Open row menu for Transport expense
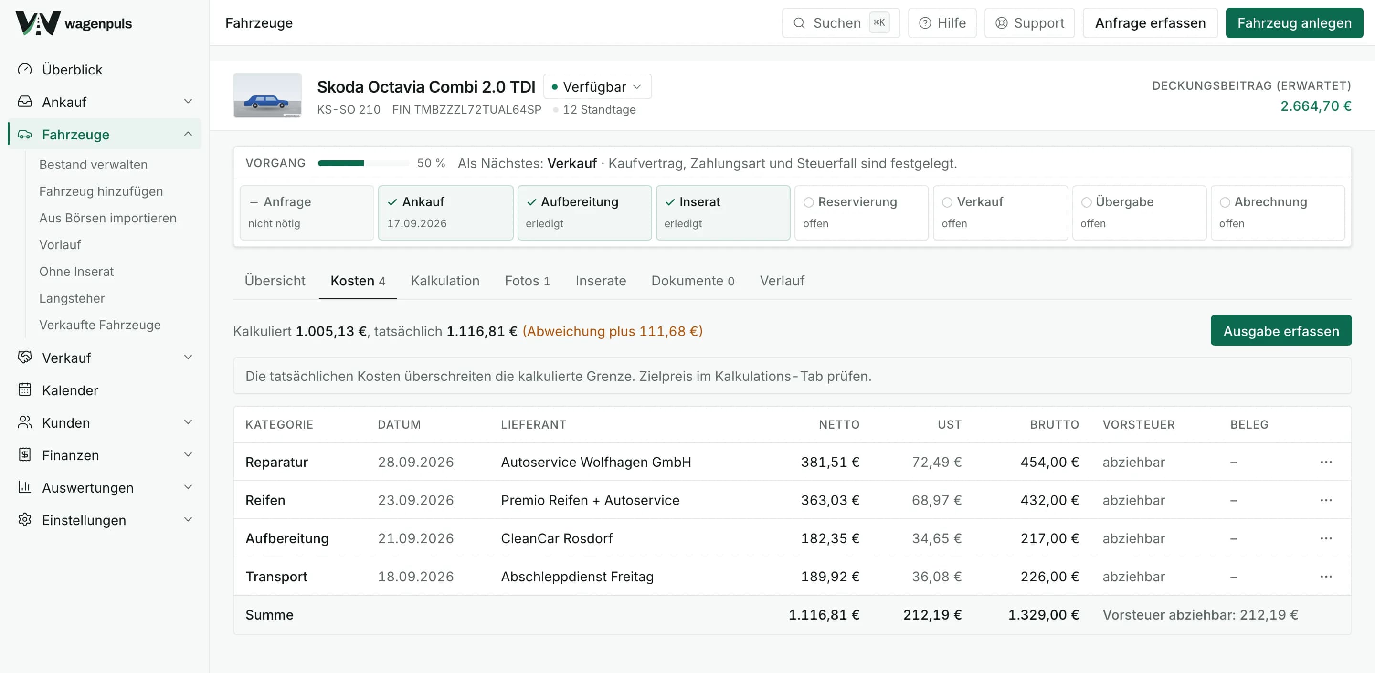The height and width of the screenshot is (673, 1375). pyautogui.click(x=1326, y=577)
